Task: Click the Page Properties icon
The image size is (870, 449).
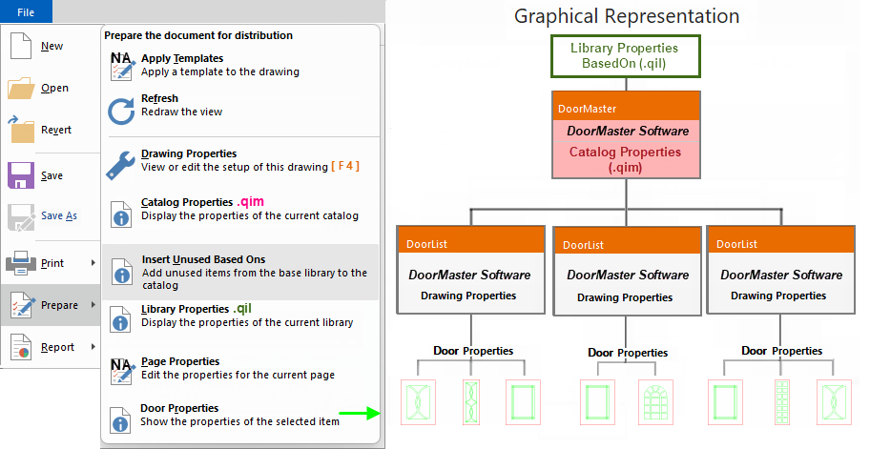Action: (x=121, y=372)
